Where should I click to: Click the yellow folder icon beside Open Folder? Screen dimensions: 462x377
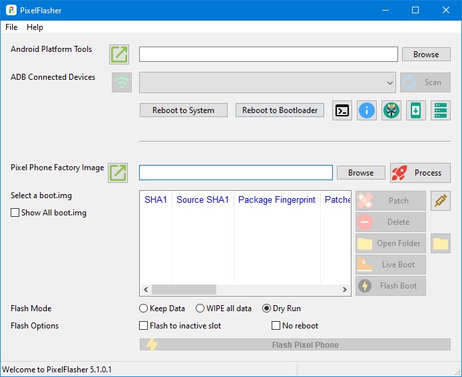pyautogui.click(x=441, y=243)
